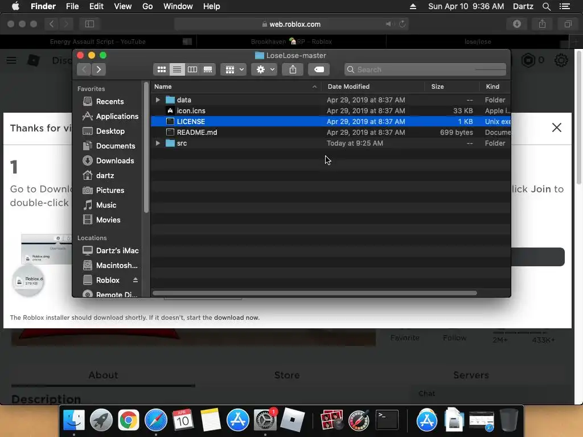Viewport: 583px width, 437px height.
Task: Switch Finder to icon view
Action: [161, 69]
